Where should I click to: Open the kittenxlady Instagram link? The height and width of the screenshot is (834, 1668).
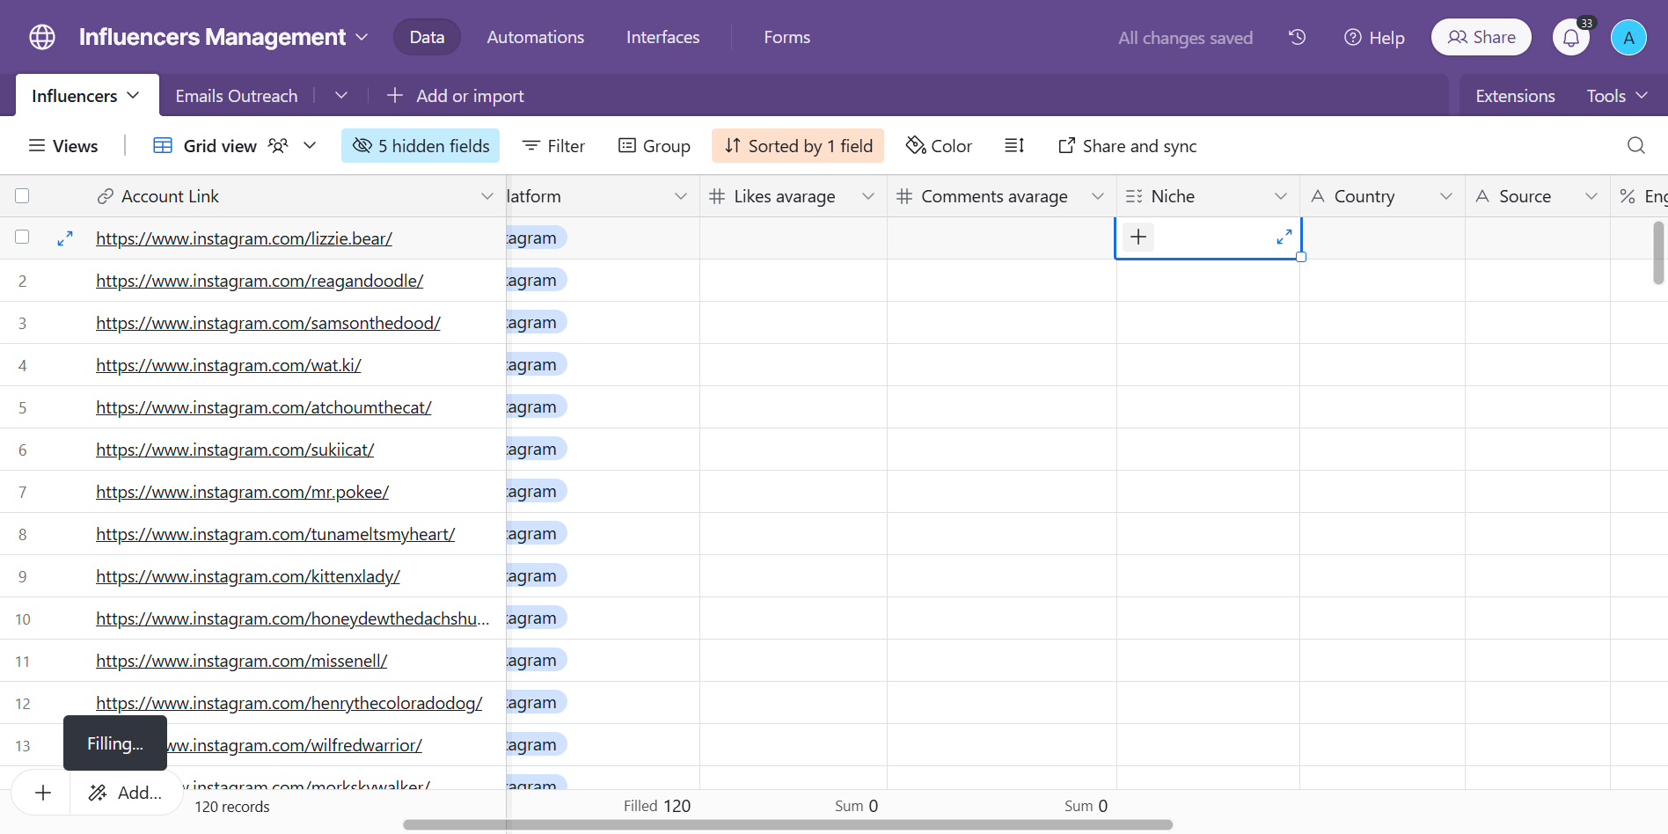pos(248,576)
